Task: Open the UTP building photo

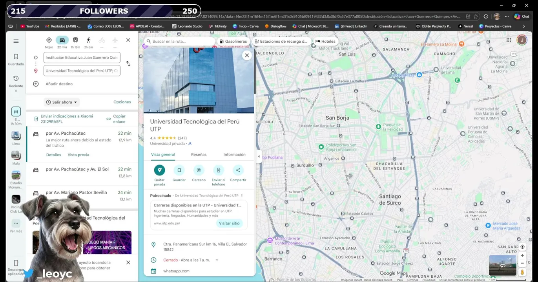Action: 199,80
